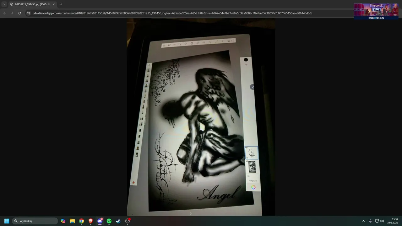This screenshot has width=402, height=226.
Task: Tap the red star in the brush palette
Action: [133, 182]
